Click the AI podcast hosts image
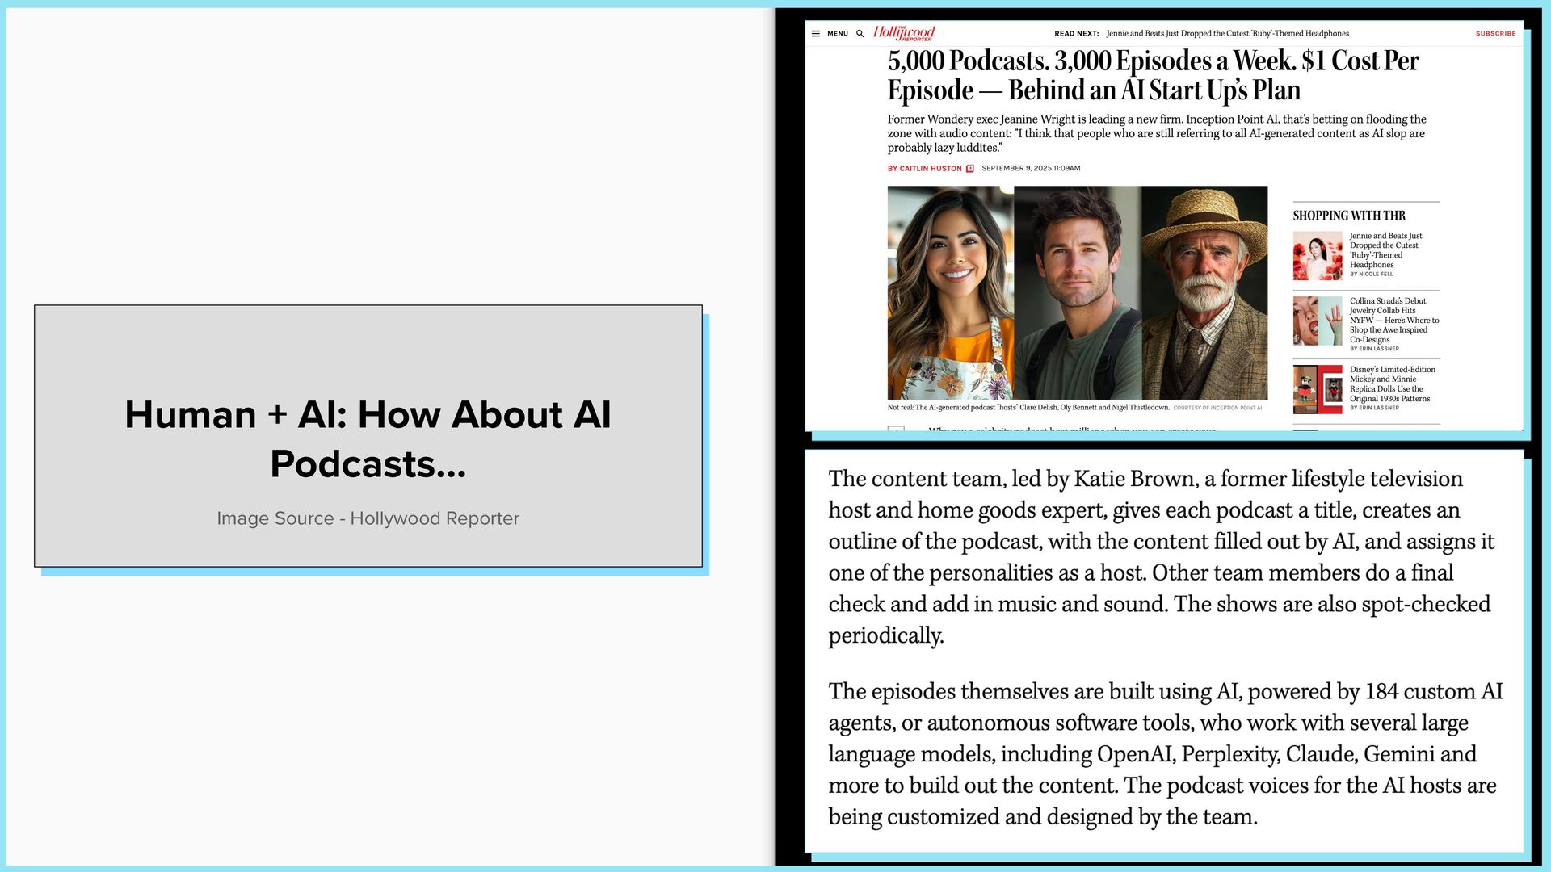The width and height of the screenshot is (1551, 872). [x=1077, y=292]
